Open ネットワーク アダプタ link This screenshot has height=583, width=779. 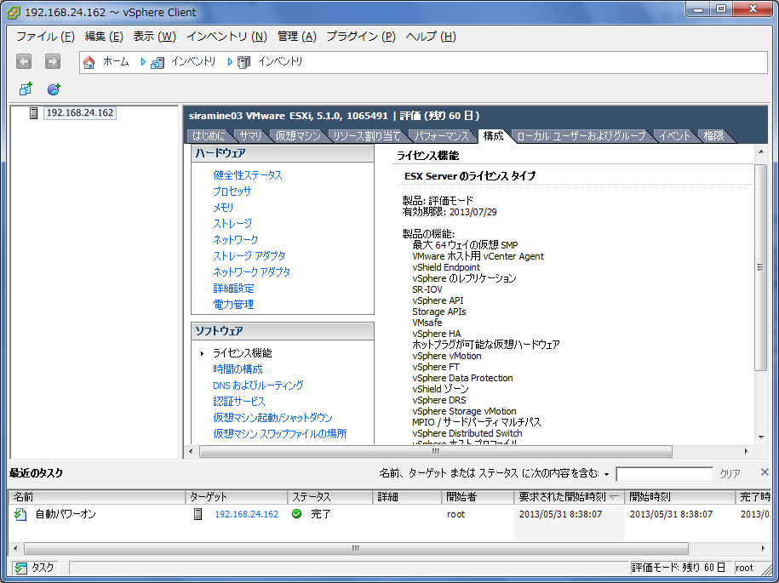(x=251, y=272)
